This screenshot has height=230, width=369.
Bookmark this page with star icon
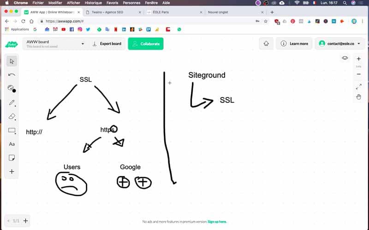pos(266,21)
